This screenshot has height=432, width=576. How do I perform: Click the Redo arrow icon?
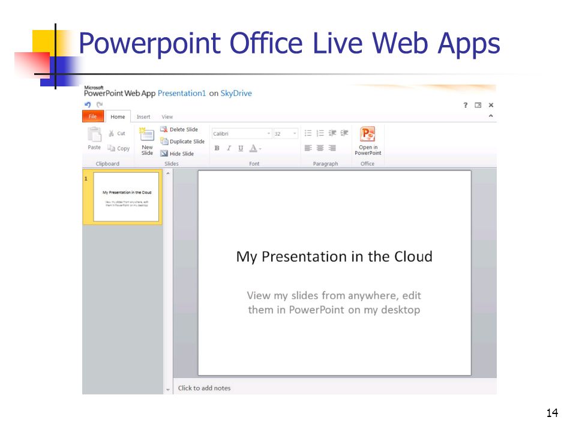point(100,104)
